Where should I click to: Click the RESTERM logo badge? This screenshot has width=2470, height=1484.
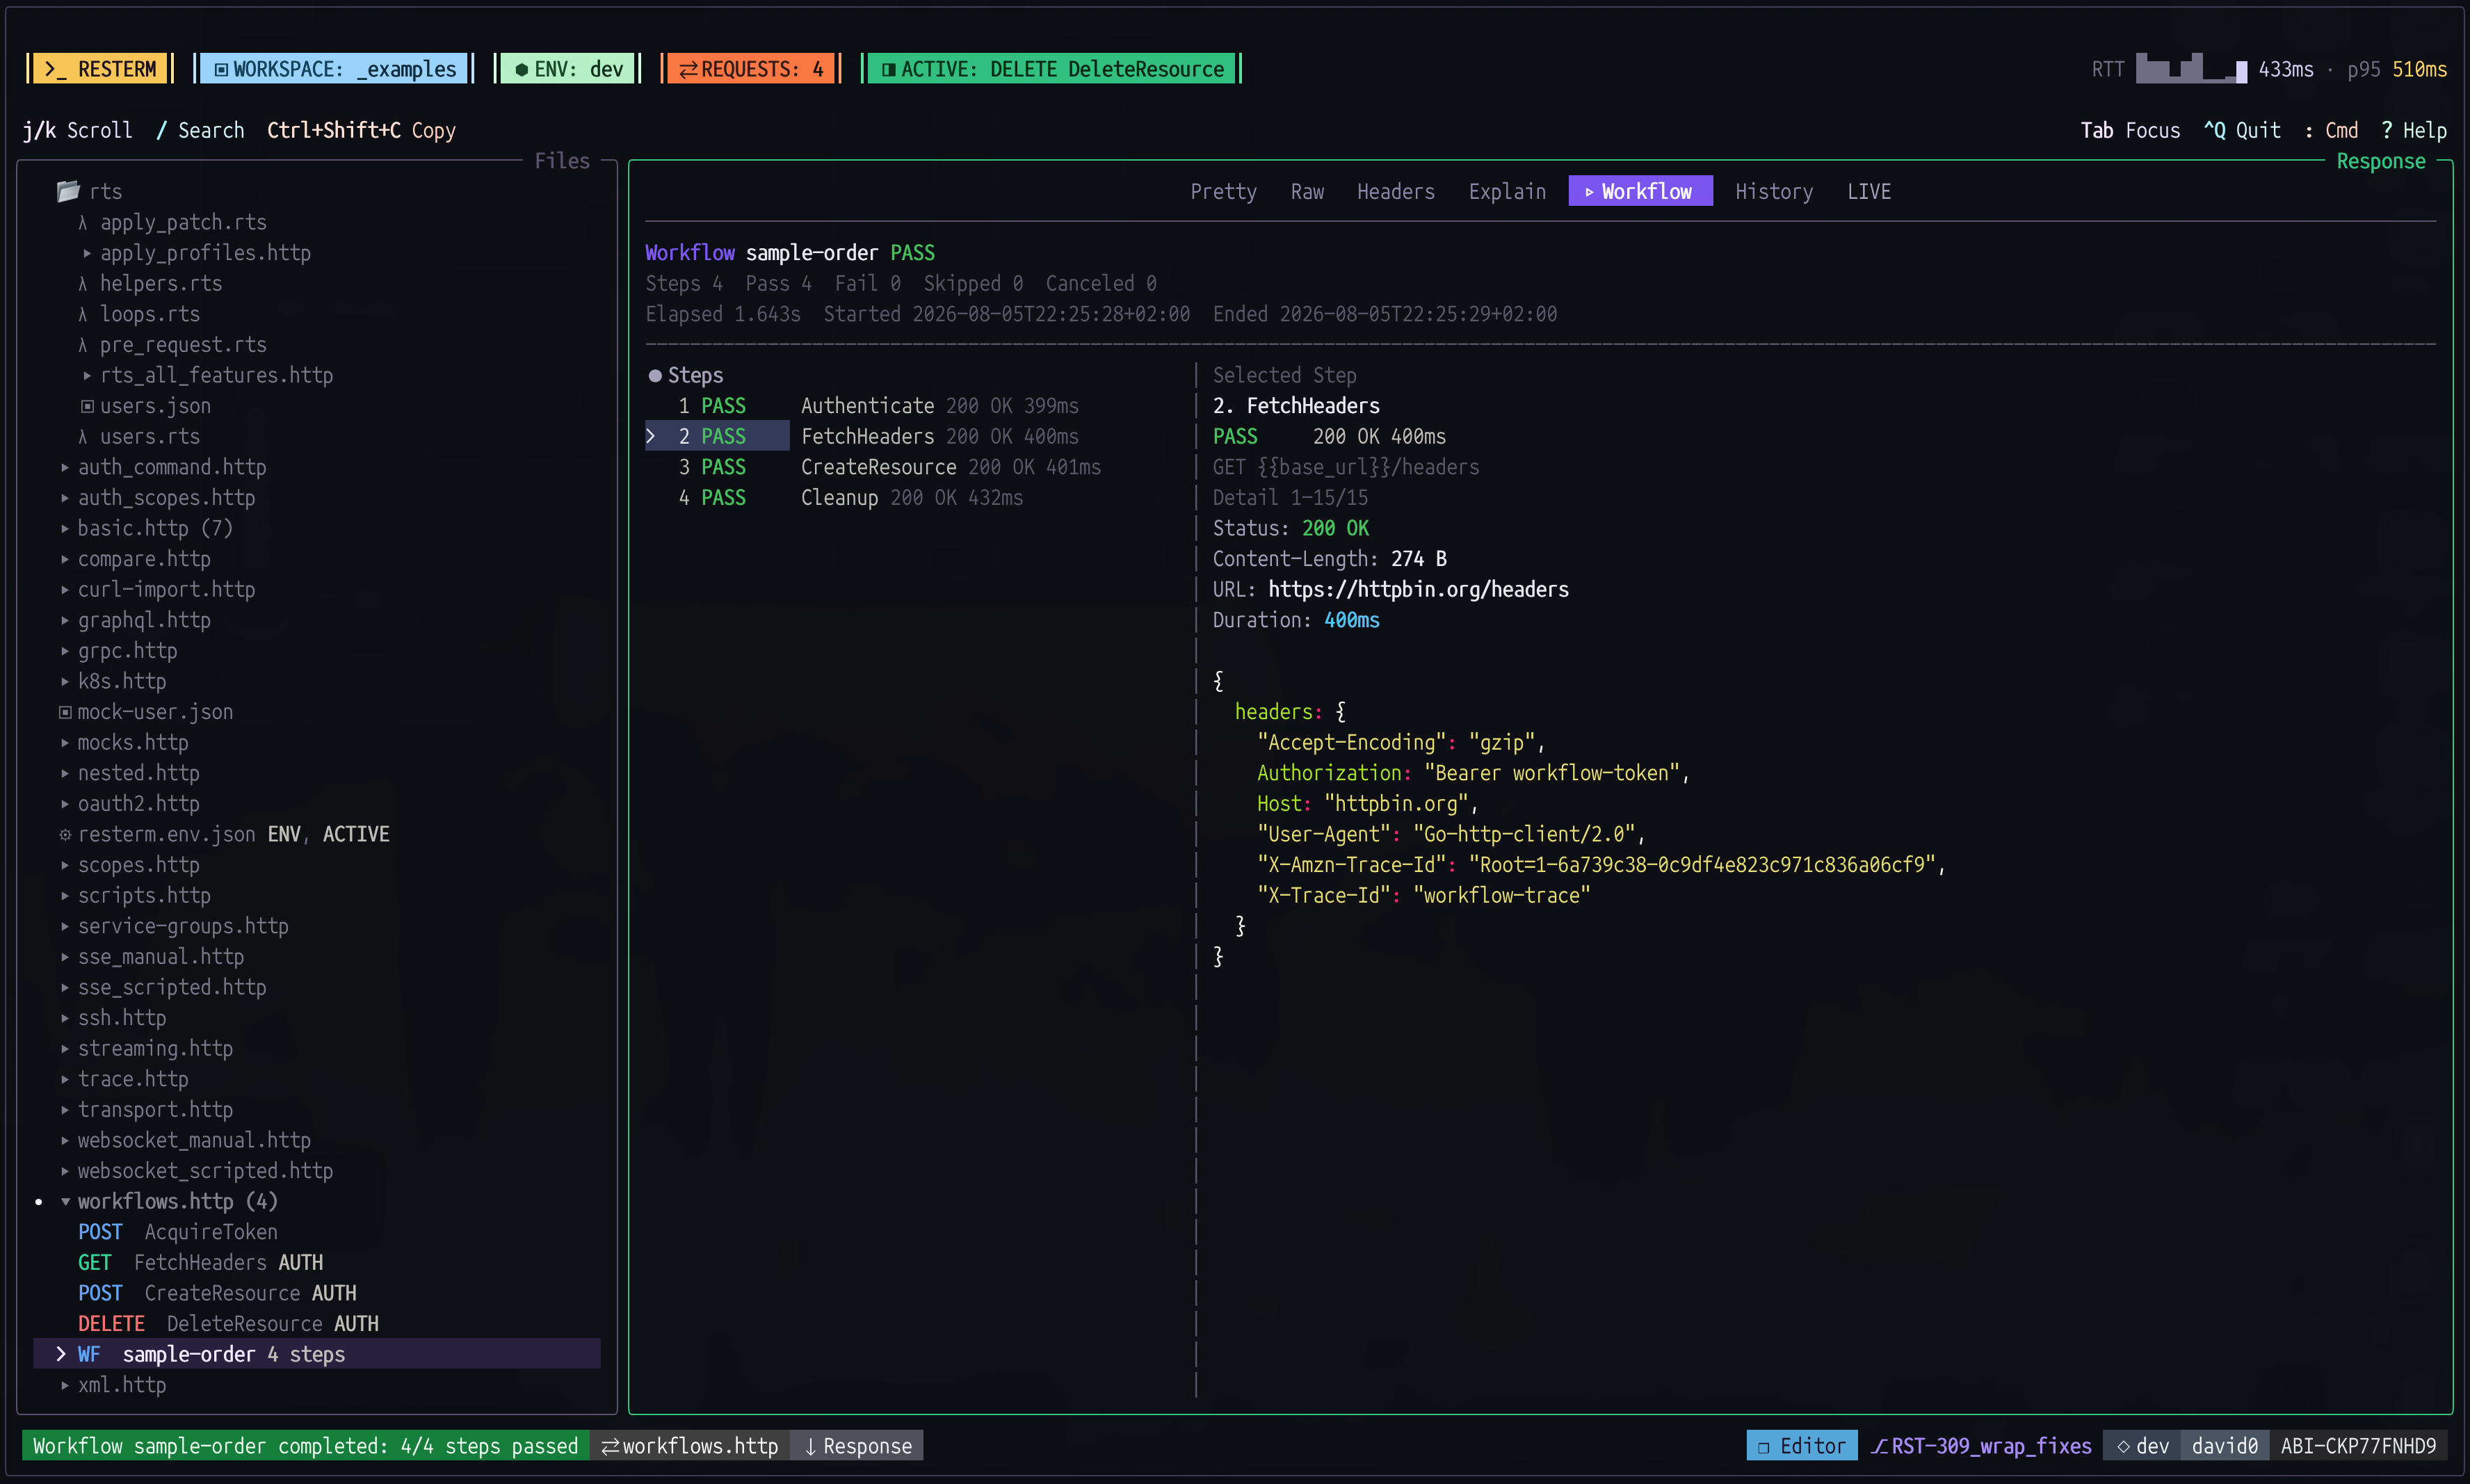click(x=100, y=69)
